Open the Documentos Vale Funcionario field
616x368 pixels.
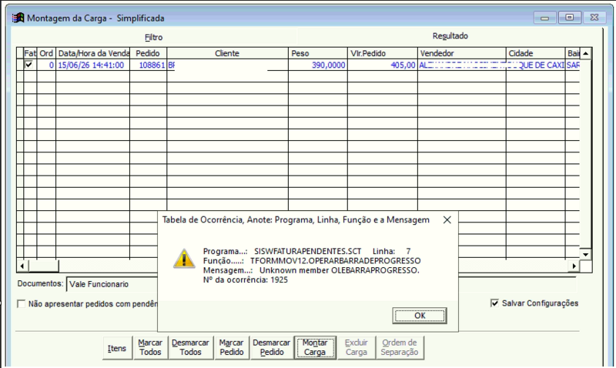pyautogui.click(x=112, y=284)
